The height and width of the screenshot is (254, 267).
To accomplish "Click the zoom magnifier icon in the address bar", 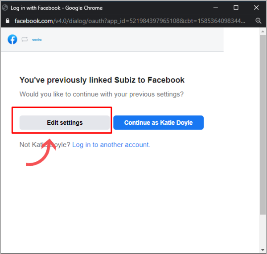I will pyautogui.click(x=259, y=21).
